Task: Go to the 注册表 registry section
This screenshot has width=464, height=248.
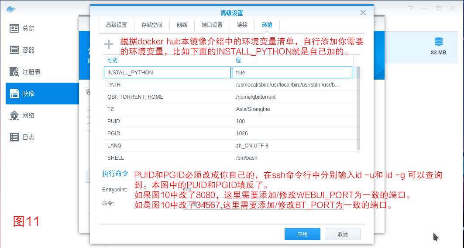Action: 42,72
